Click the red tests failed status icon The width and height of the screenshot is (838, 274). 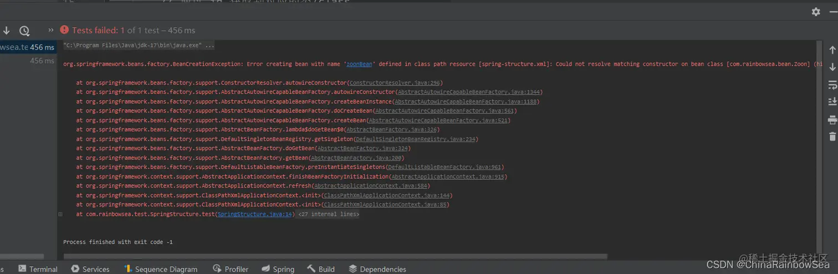[x=64, y=30]
